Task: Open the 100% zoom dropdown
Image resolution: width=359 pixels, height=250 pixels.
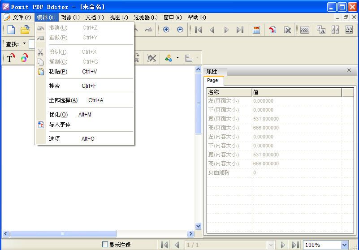Action: [344, 245]
